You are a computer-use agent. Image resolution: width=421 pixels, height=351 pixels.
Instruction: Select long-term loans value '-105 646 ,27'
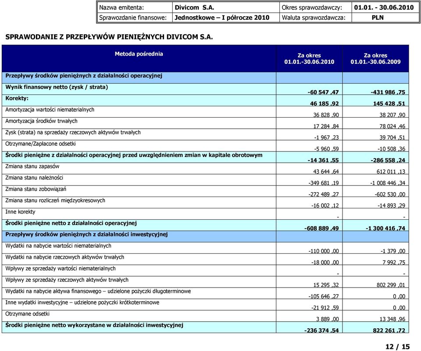(324, 296)
